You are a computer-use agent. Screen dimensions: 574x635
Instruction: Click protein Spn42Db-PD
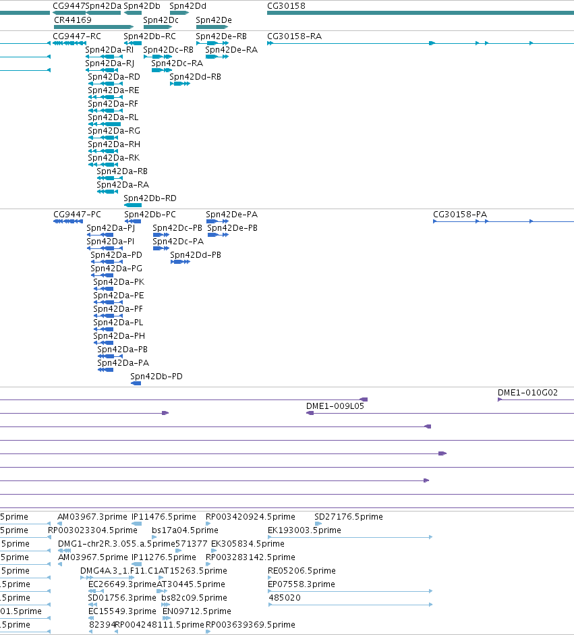156,377
